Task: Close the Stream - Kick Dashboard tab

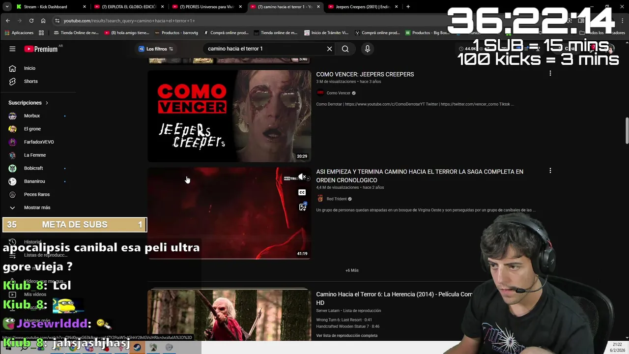Action: click(85, 7)
